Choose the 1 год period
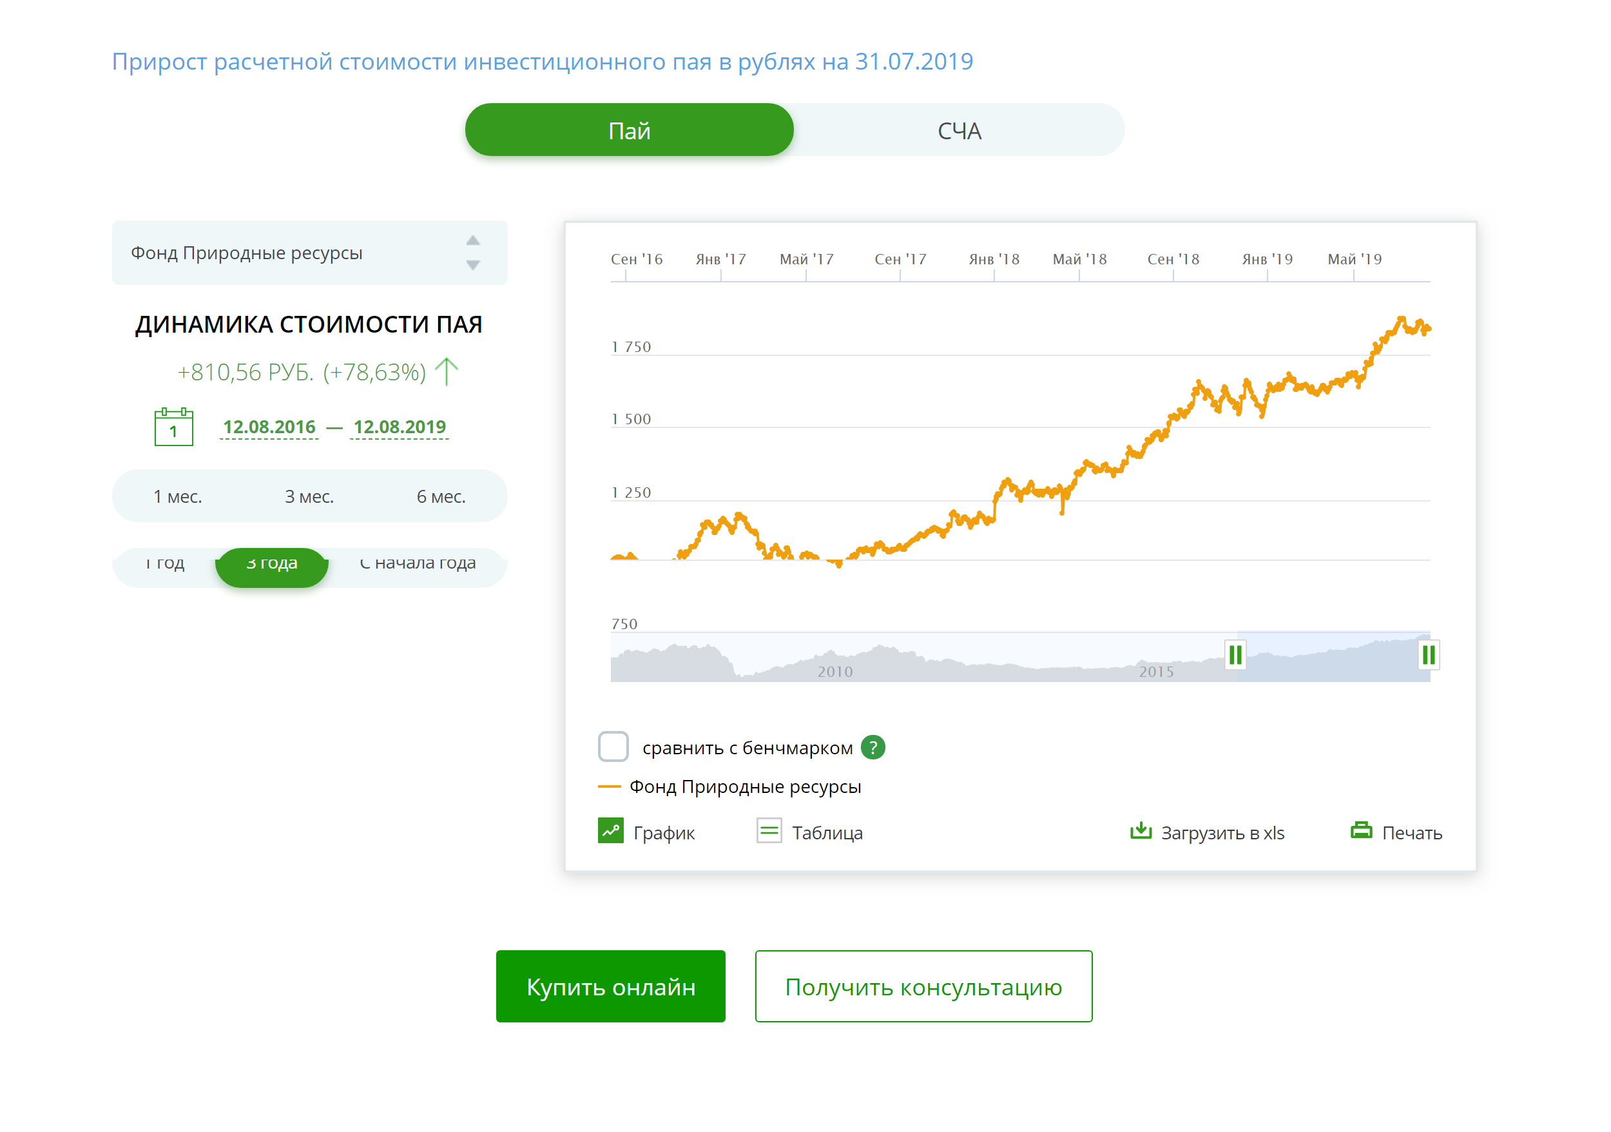This screenshot has height=1132, width=1611. coord(165,563)
